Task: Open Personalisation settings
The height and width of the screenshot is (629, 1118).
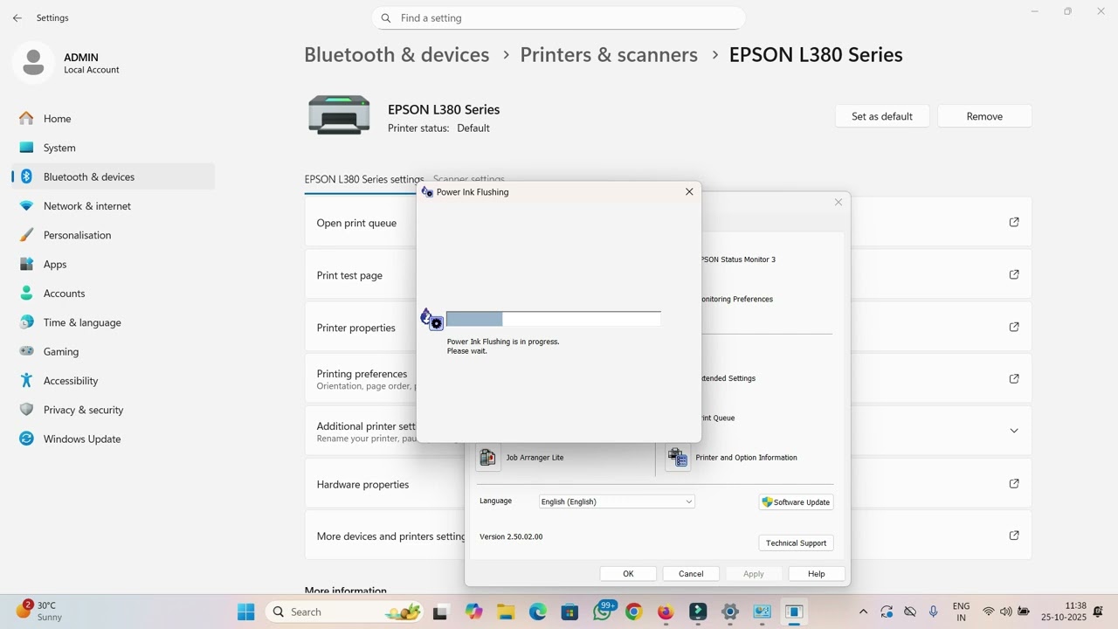Action: [114, 235]
